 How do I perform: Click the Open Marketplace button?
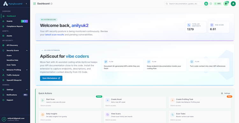click(x=51, y=78)
